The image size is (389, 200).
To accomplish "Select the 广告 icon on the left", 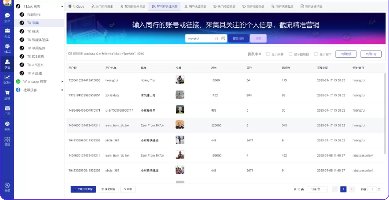I will pos(7,109).
